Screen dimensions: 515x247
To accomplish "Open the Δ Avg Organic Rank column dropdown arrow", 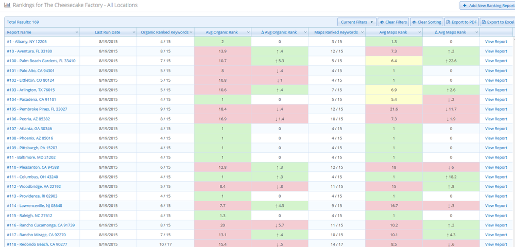I will (x=305, y=32).
